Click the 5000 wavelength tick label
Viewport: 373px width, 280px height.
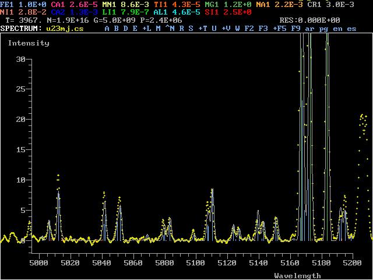click(x=39, y=263)
